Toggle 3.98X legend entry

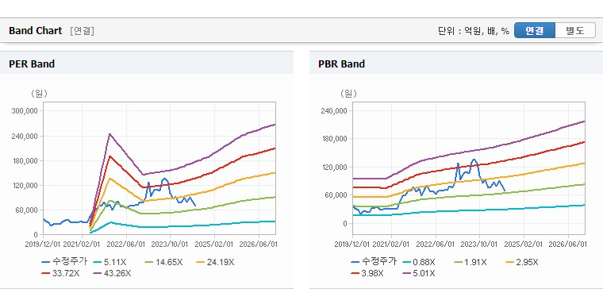(367, 273)
